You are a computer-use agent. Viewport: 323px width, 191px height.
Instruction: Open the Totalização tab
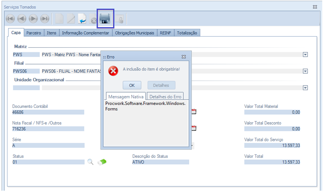pyautogui.click(x=187, y=33)
